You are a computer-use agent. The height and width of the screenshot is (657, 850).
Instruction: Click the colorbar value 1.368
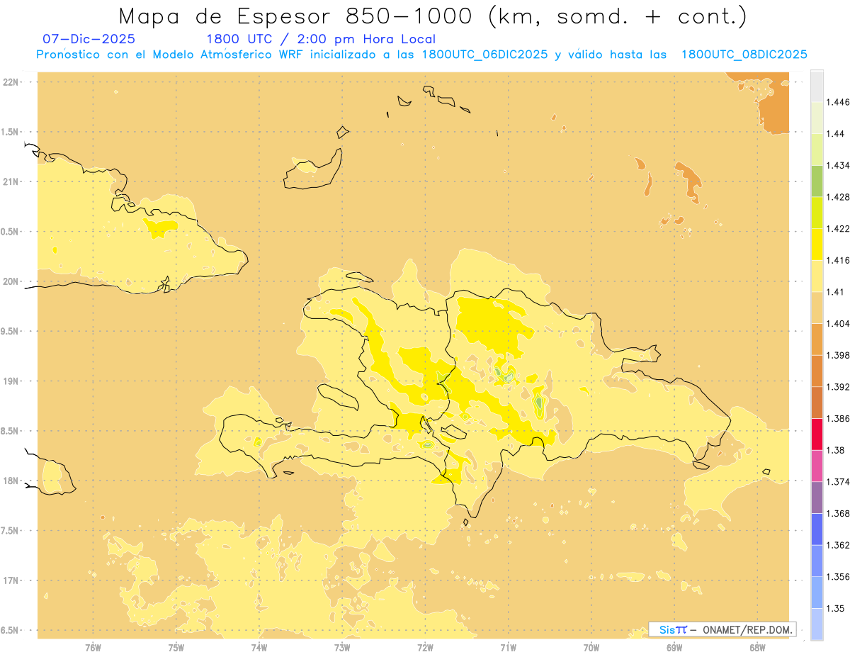point(838,513)
